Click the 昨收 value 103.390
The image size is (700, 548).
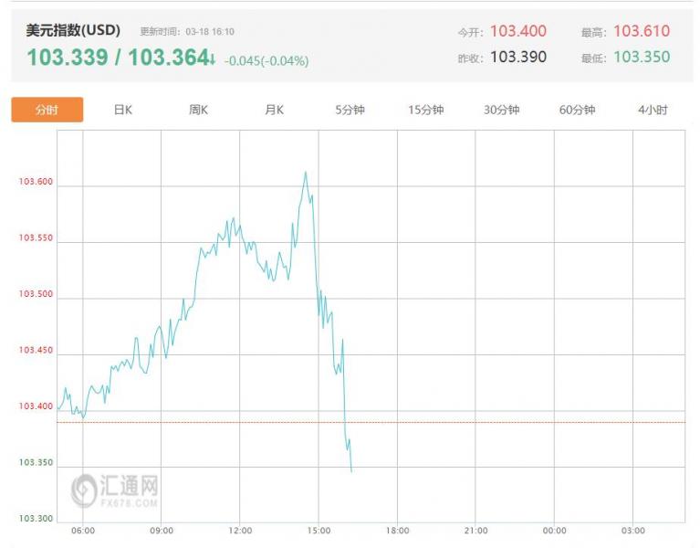pos(518,57)
